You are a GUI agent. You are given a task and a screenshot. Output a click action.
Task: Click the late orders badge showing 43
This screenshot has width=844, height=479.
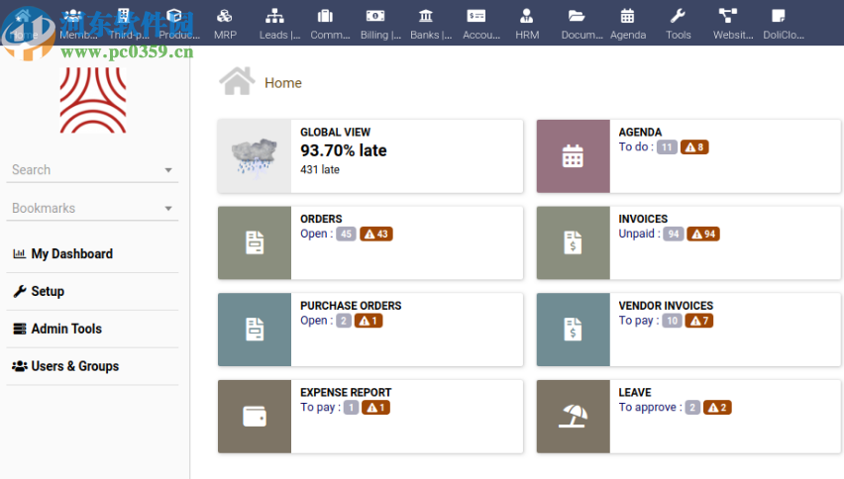click(x=376, y=235)
